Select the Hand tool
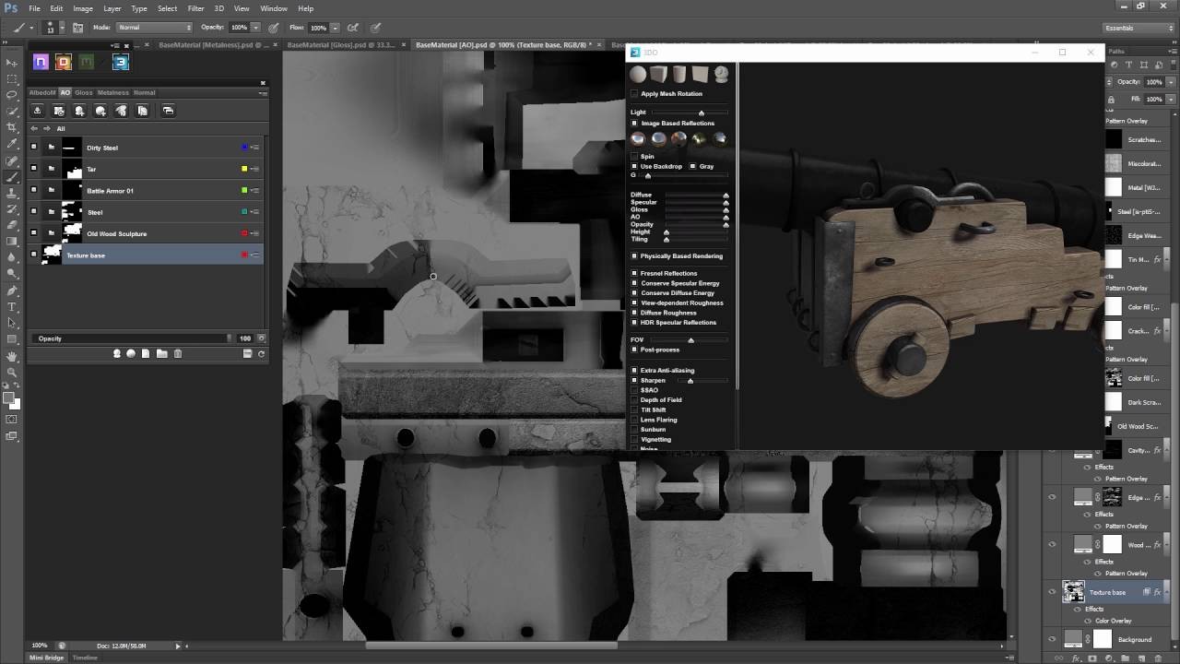 click(x=12, y=356)
